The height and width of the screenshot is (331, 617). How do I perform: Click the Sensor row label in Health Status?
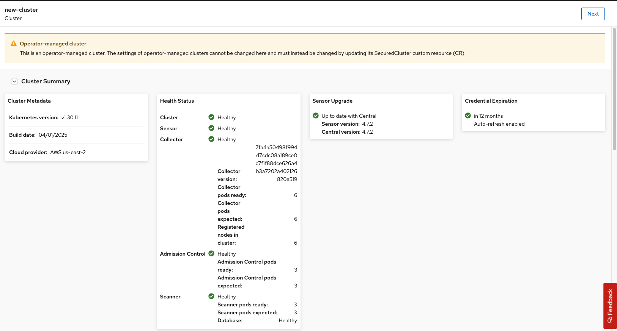pos(168,128)
